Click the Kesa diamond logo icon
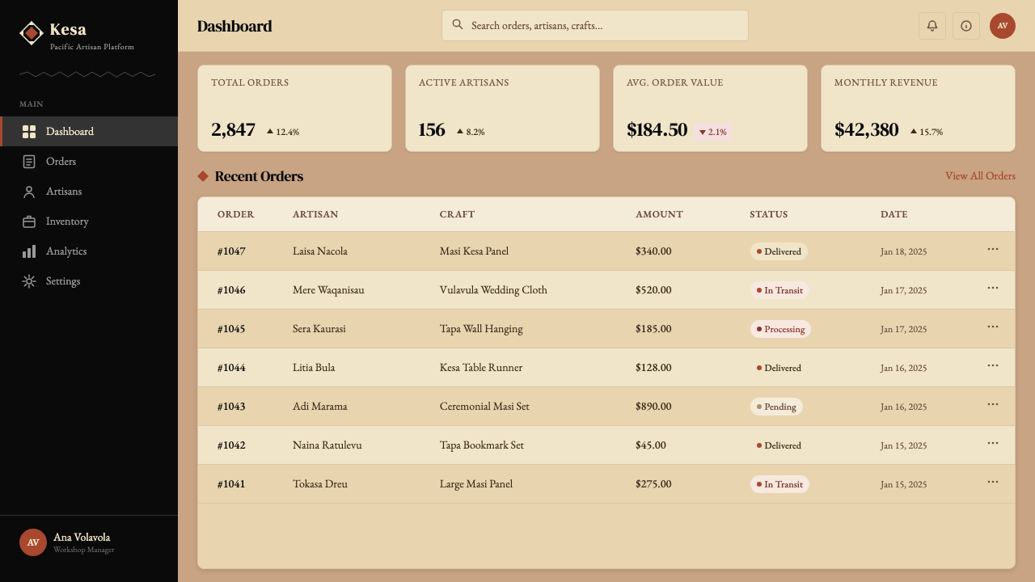This screenshot has height=582, width=1035. [31, 33]
